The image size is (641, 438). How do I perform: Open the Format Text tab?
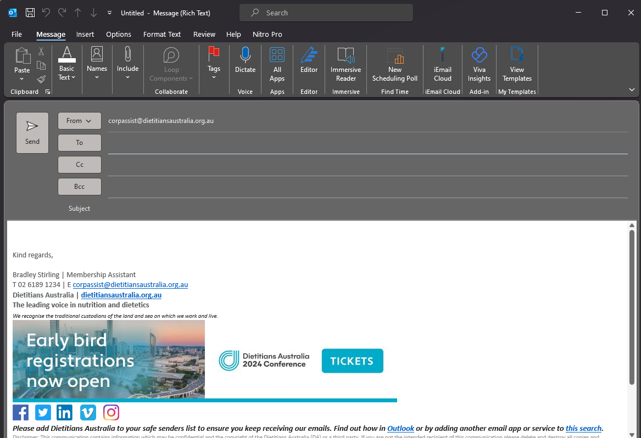click(162, 34)
